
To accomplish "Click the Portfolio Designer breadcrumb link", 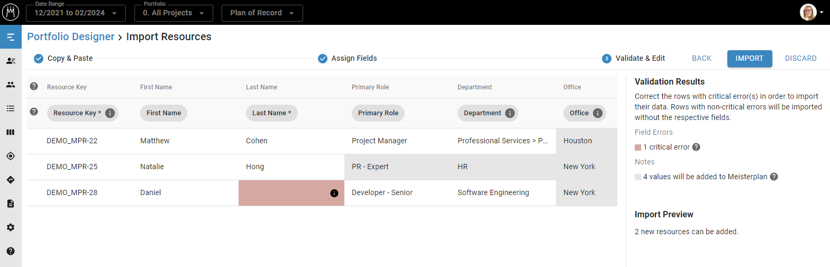I will tap(71, 36).
